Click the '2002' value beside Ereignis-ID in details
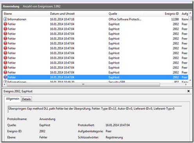Image resolution: width=194 pixels, height=143 pixels. tap(42, 131)
